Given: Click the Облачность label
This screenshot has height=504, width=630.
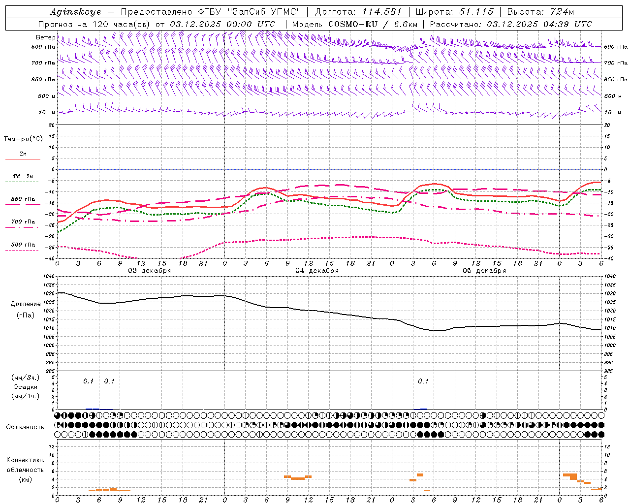Looking at the screenshot, I should click(25, 427).
